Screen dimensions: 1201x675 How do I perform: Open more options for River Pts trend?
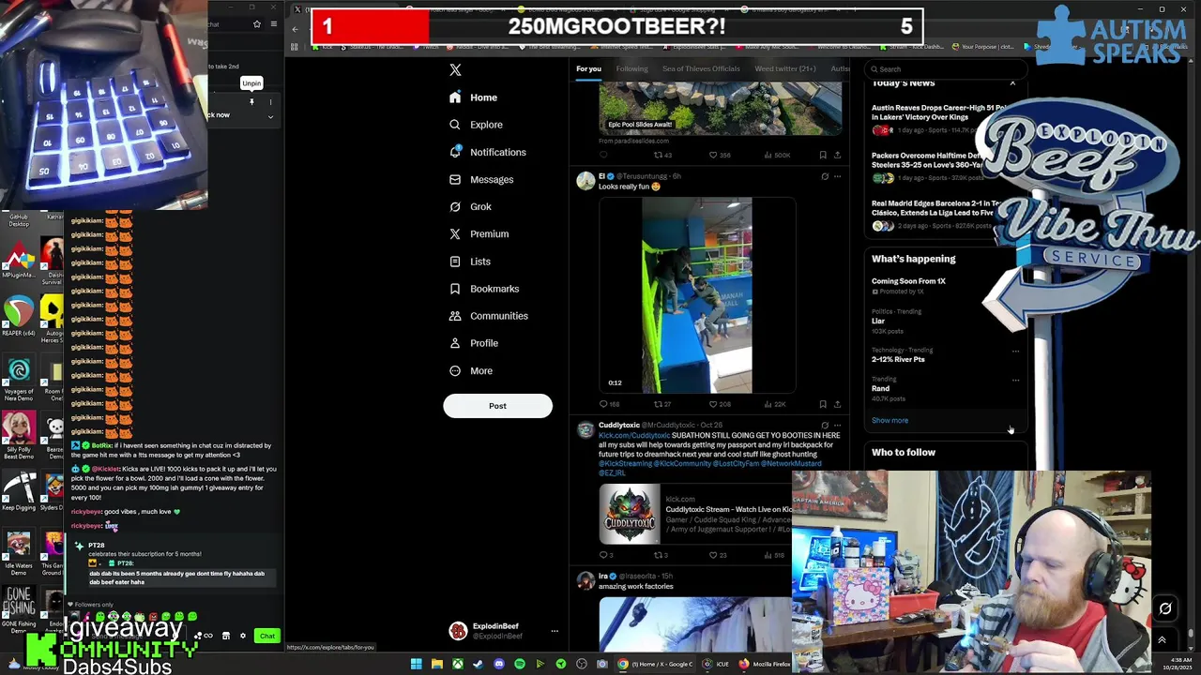(x=1015, y=351)
